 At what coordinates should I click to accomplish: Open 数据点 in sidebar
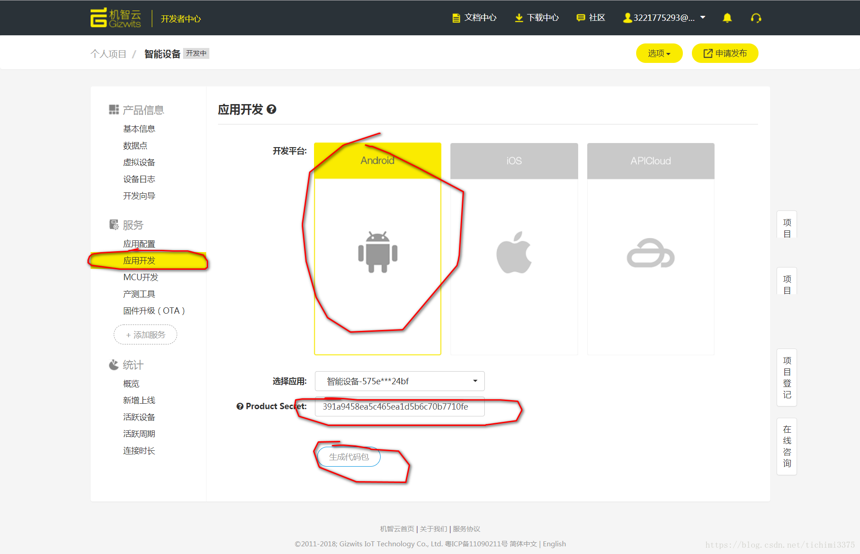tap(135, 146)
